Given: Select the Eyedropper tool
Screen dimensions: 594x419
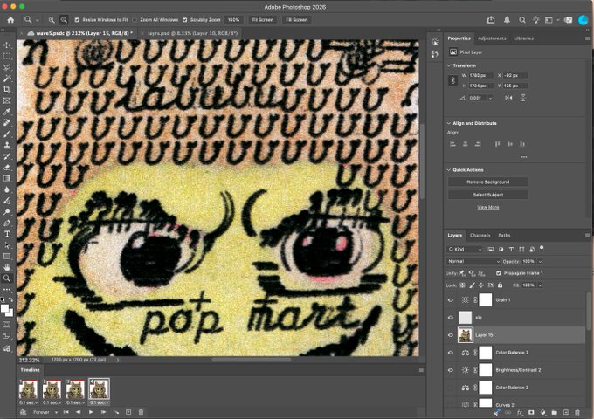Looking at the screenshot, I should pos(7,112).
